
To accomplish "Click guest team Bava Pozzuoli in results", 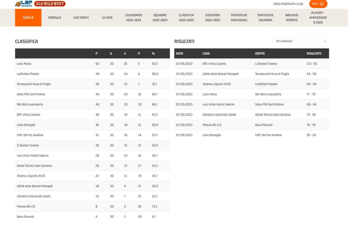I will pyautogui.click(x=264, y=125).
